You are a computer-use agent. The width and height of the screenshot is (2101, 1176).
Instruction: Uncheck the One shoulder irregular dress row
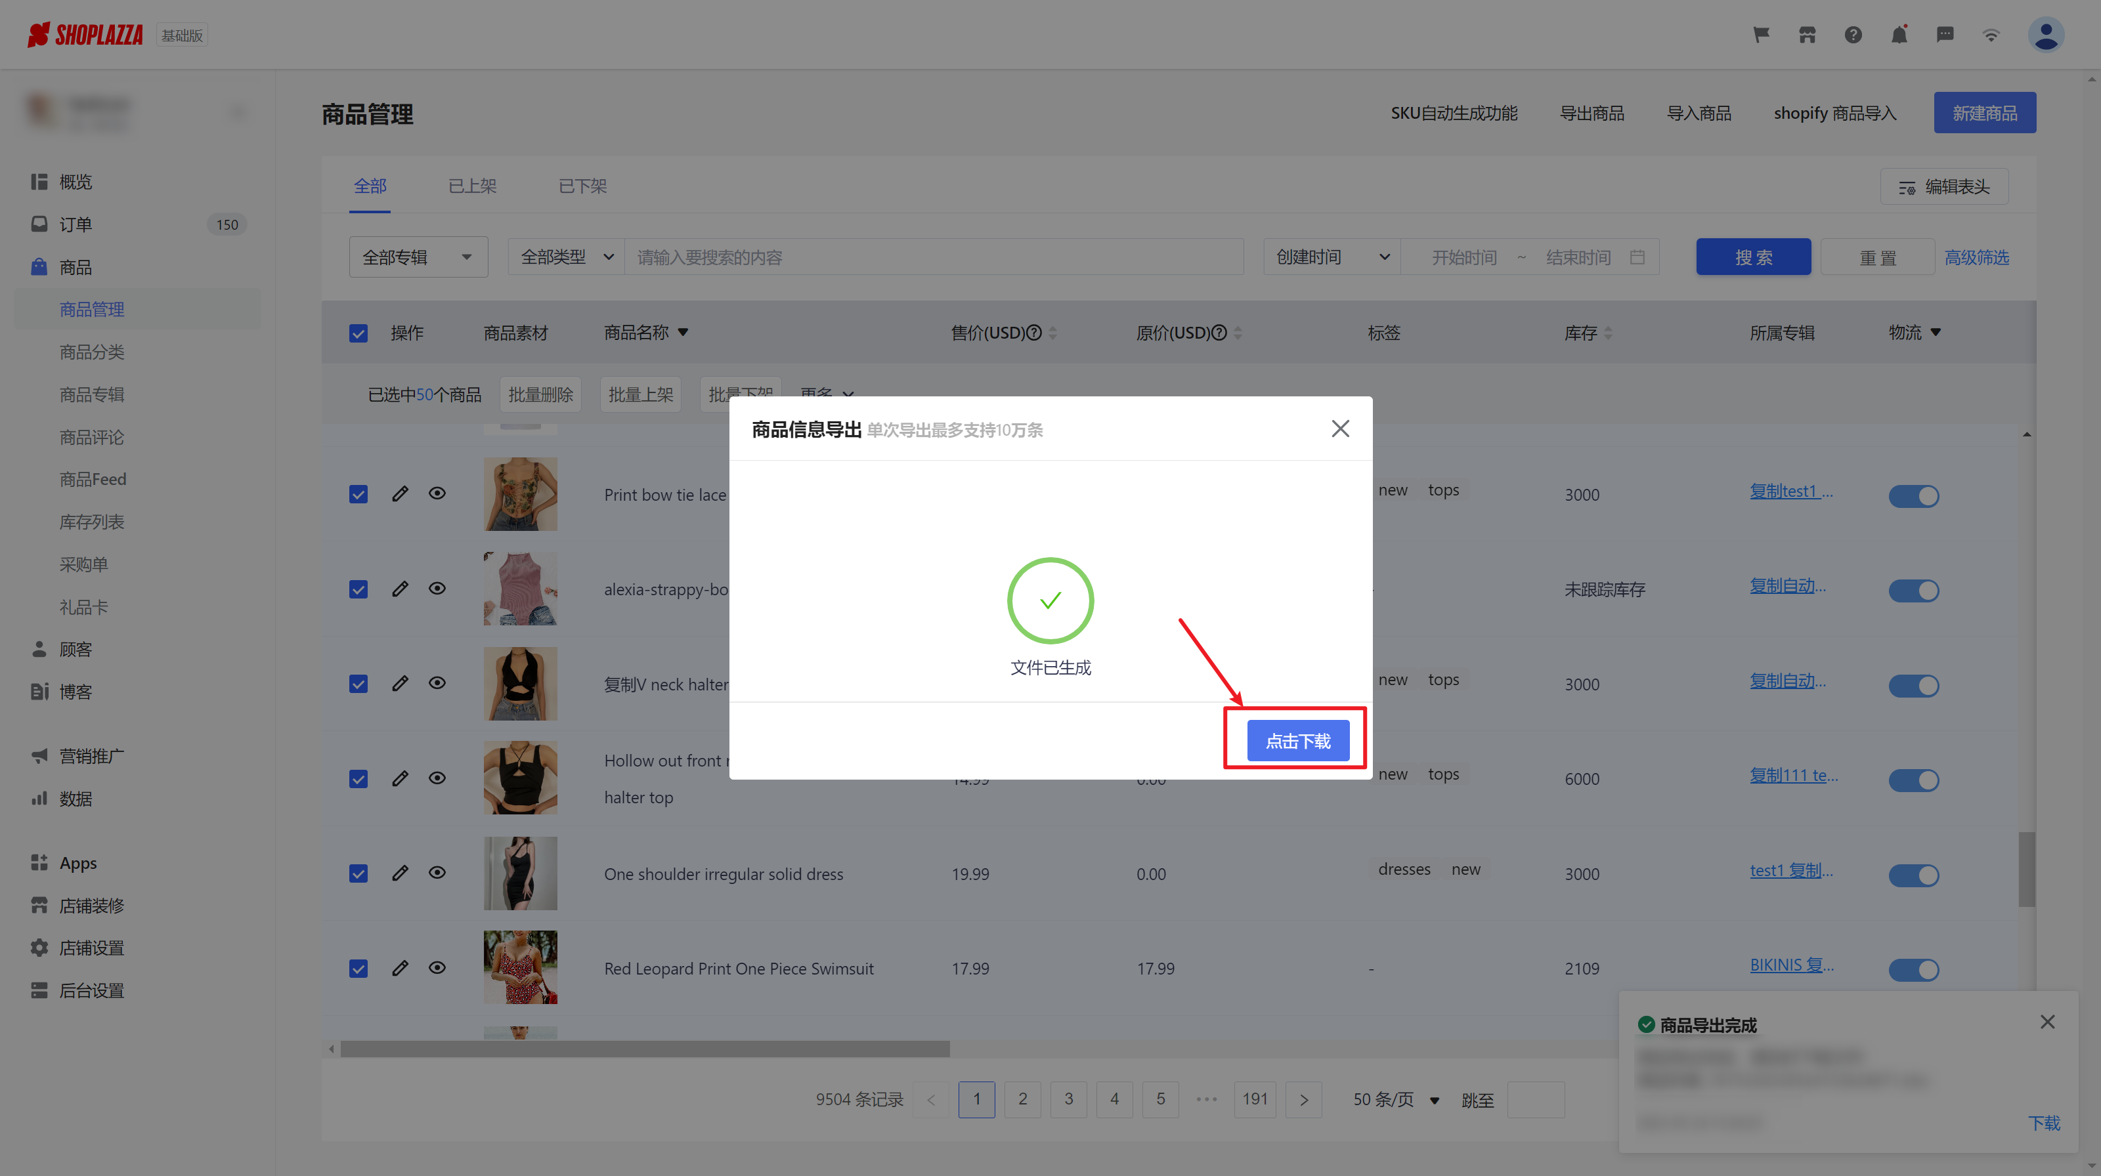pyautogui.click(x=359, y=873)
